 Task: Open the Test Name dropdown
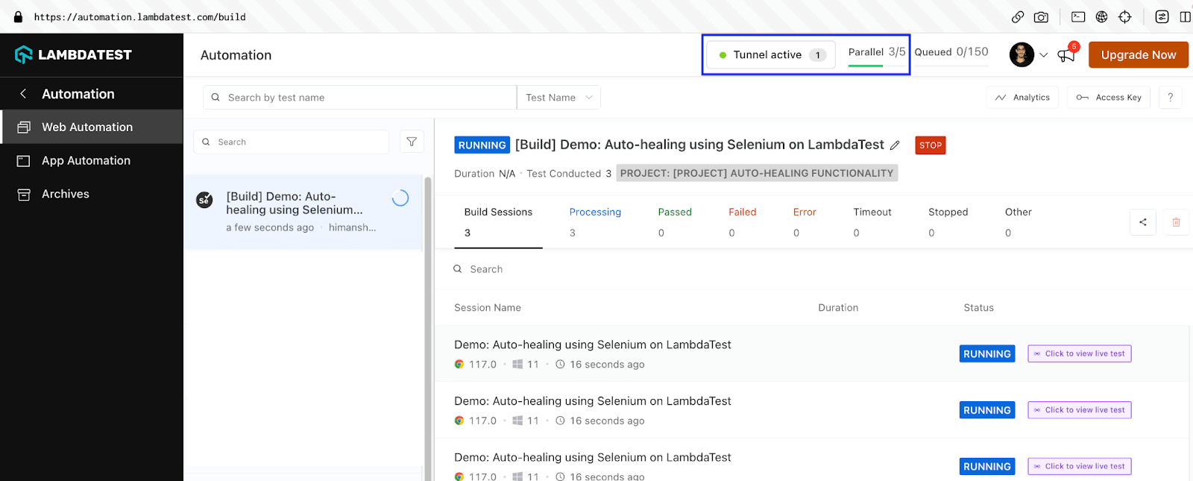coord(558,98)
